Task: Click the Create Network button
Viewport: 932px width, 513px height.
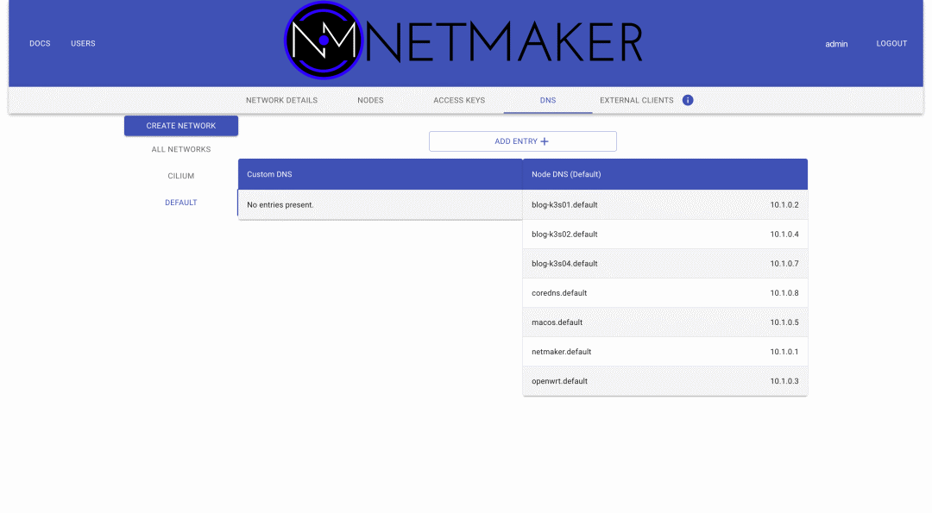Action: tap(181, 126)
